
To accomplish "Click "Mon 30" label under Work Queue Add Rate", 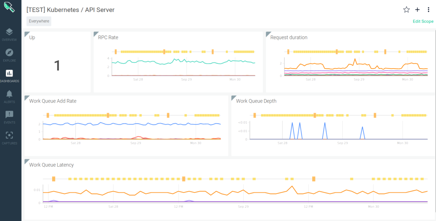I will [x=196, y=143].
